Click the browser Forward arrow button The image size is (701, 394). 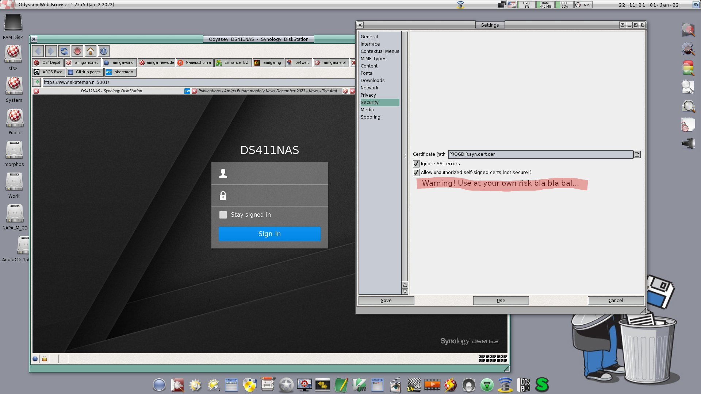click(x=51, y=51)
